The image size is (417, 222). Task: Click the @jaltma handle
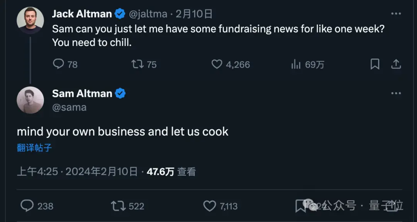[148, 14]
